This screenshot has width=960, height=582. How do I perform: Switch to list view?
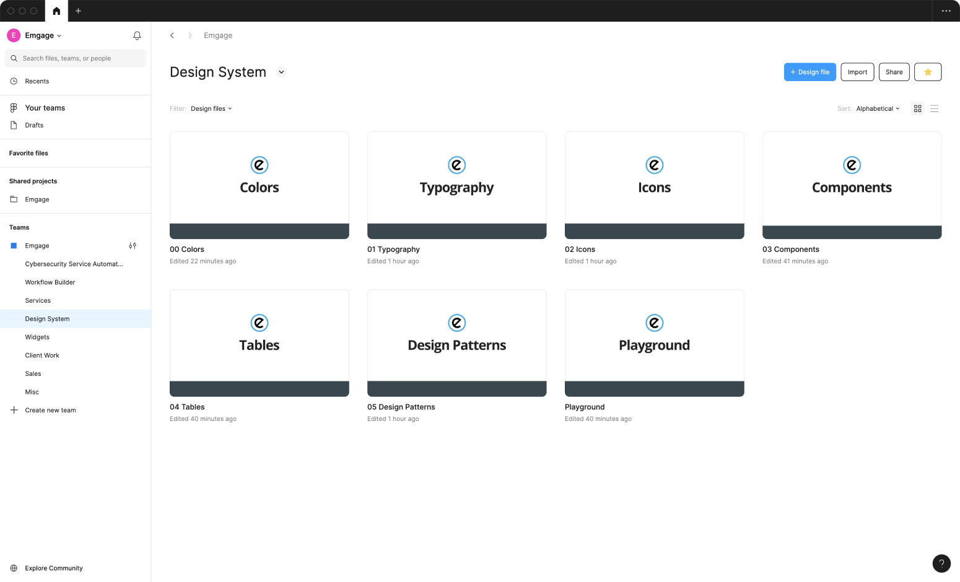(x=935, y=108)
